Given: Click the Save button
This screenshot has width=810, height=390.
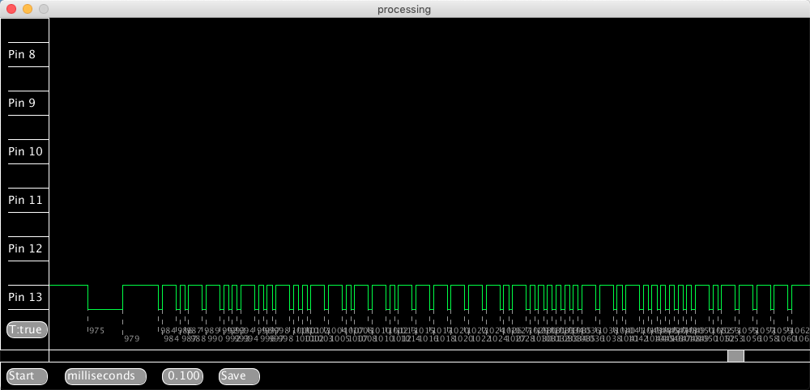Looking at the screenshot, I should tap(239, 376).
